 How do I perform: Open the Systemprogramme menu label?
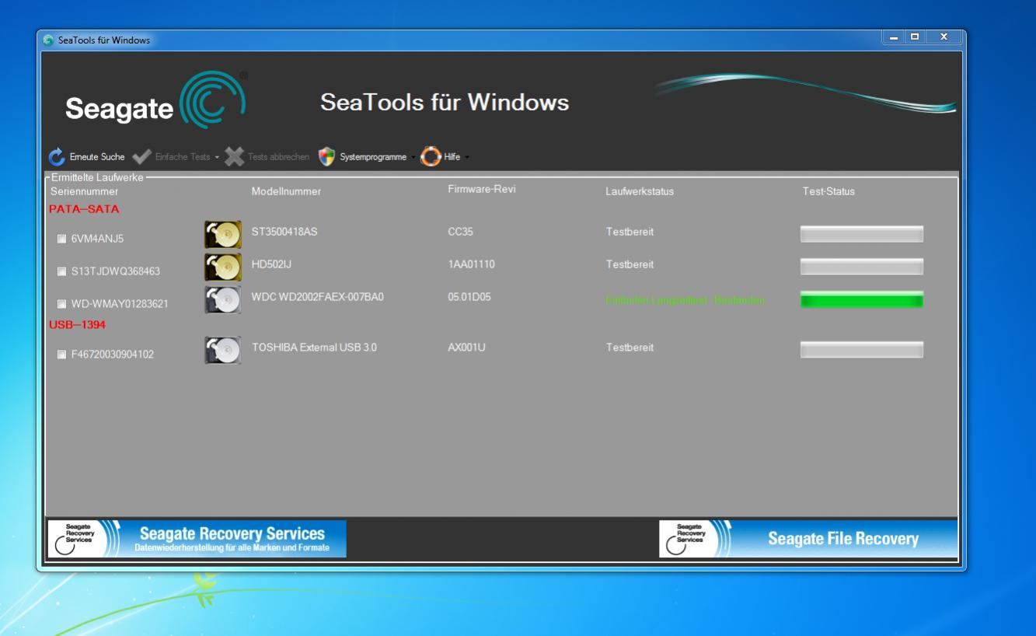click(x=373, y=157)
